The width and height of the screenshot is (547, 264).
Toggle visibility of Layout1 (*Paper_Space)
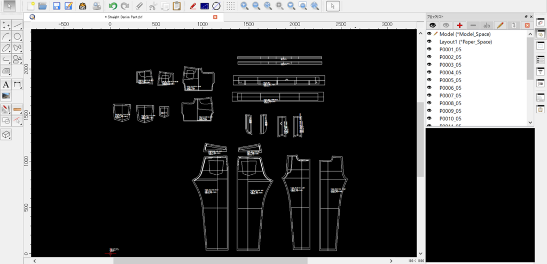pyautogui.click(x=429, y=42)
